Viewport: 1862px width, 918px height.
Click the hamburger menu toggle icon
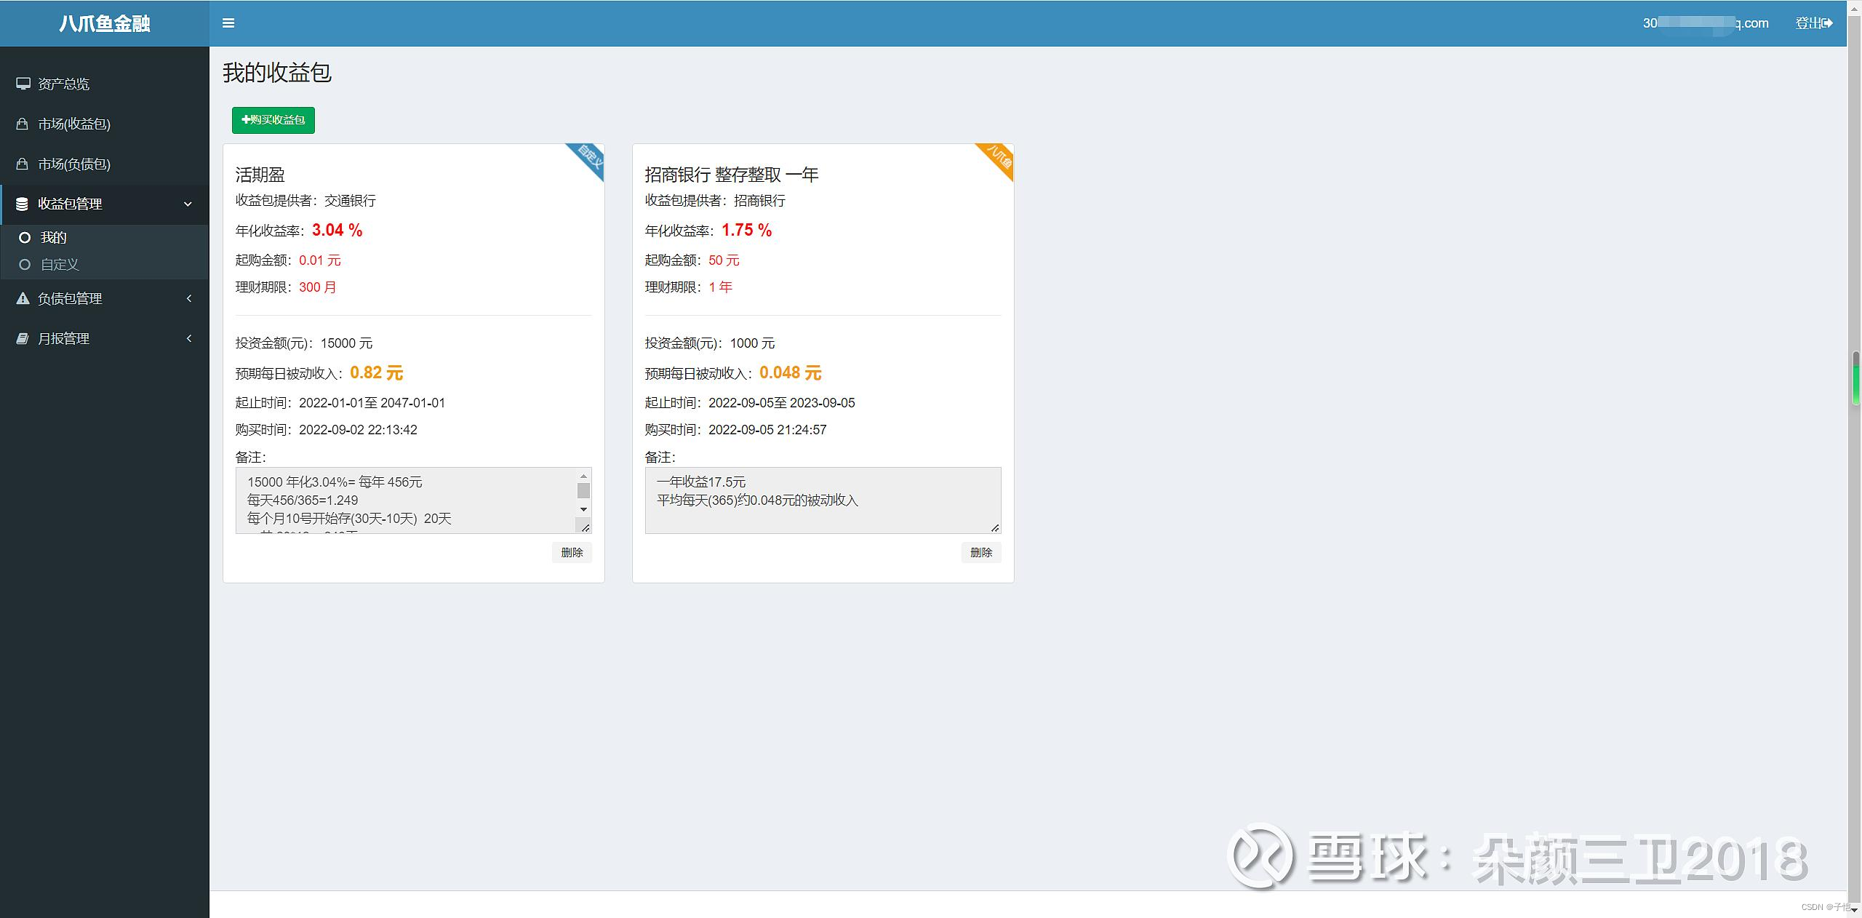228,23
